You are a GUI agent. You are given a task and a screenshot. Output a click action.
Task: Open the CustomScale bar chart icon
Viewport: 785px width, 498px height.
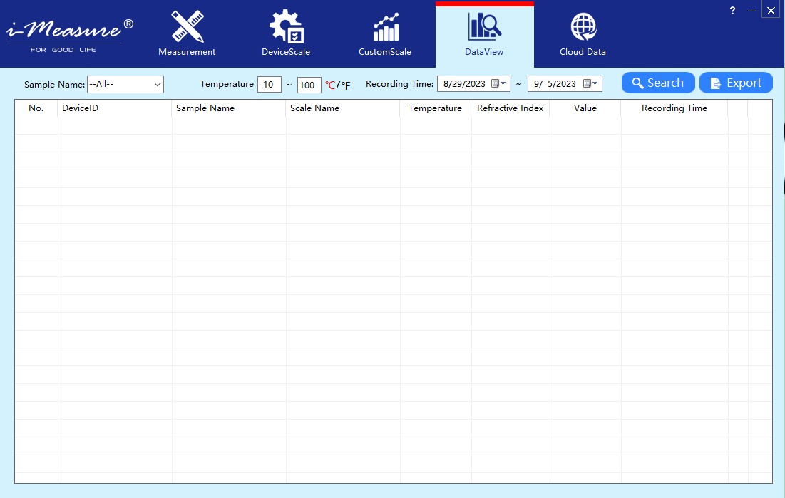(x=385, y=27)
